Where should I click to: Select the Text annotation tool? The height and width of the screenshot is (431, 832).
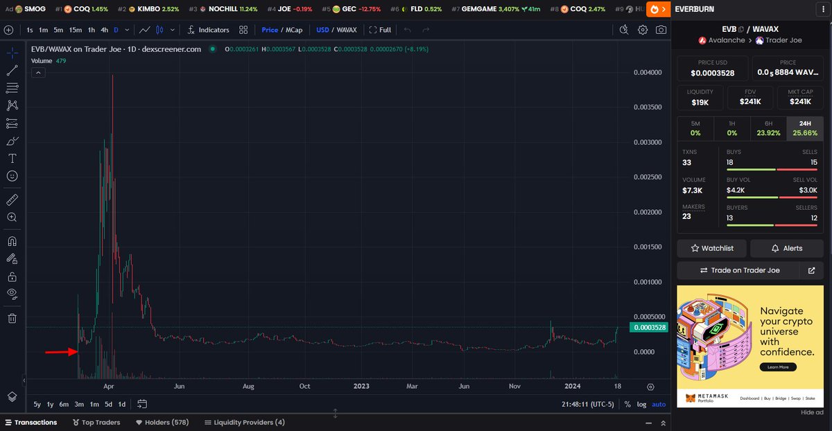click(12, 159)
